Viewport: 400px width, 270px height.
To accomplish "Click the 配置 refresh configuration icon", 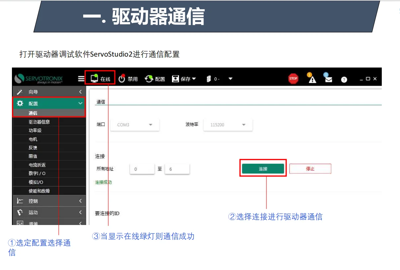I will (x=149, y=78).
